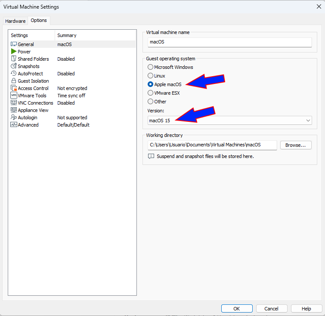Click the AutoProtect clock icon

click(x=14, y=74)
